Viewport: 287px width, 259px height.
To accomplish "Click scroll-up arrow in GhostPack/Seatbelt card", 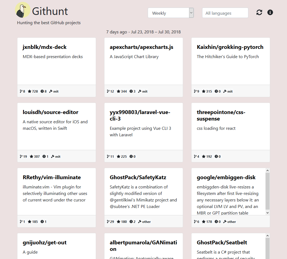I will tap(268, 236).
